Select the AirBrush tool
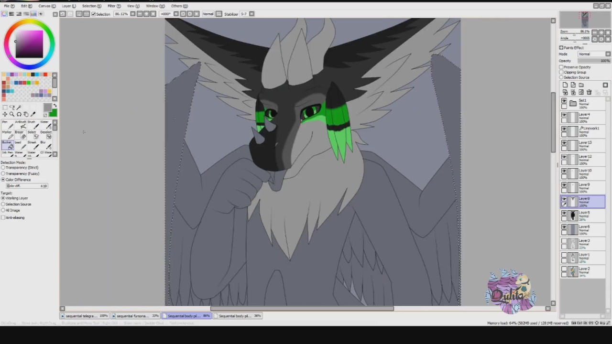Screen dimensions: 612x344 (20, 124)
